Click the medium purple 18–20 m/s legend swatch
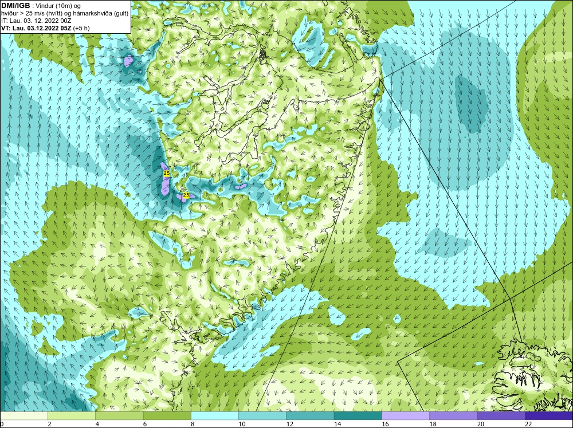 coord(453,416)
